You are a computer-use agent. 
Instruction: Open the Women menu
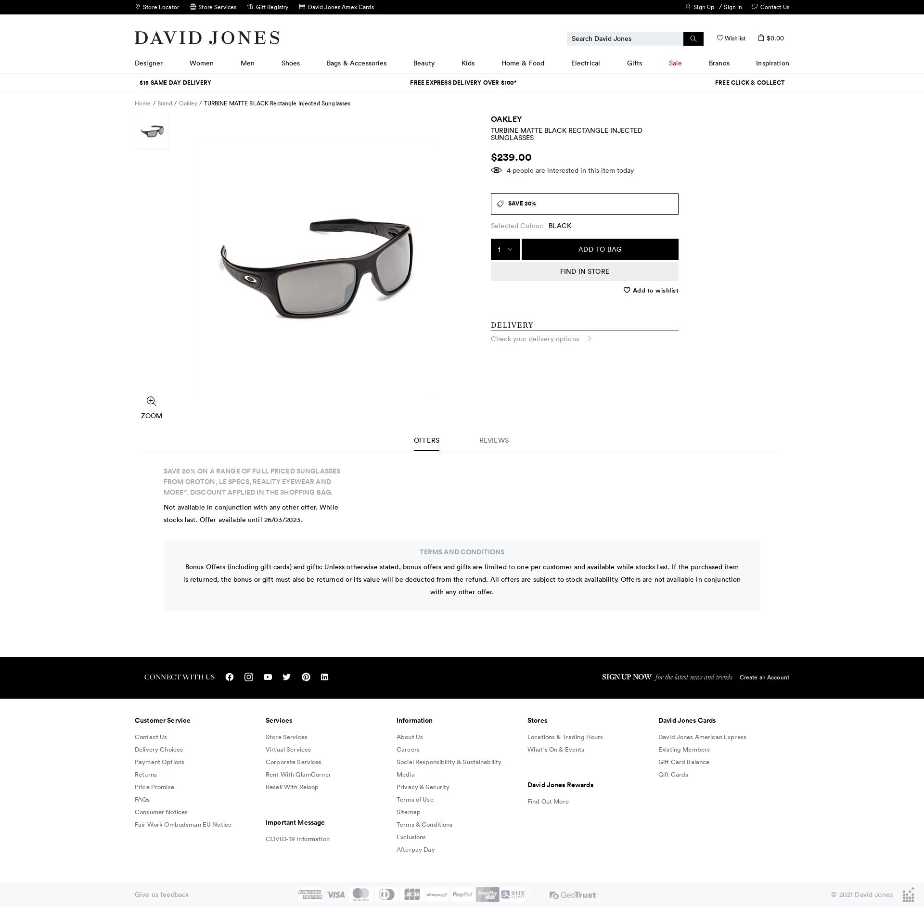(202, 63)
